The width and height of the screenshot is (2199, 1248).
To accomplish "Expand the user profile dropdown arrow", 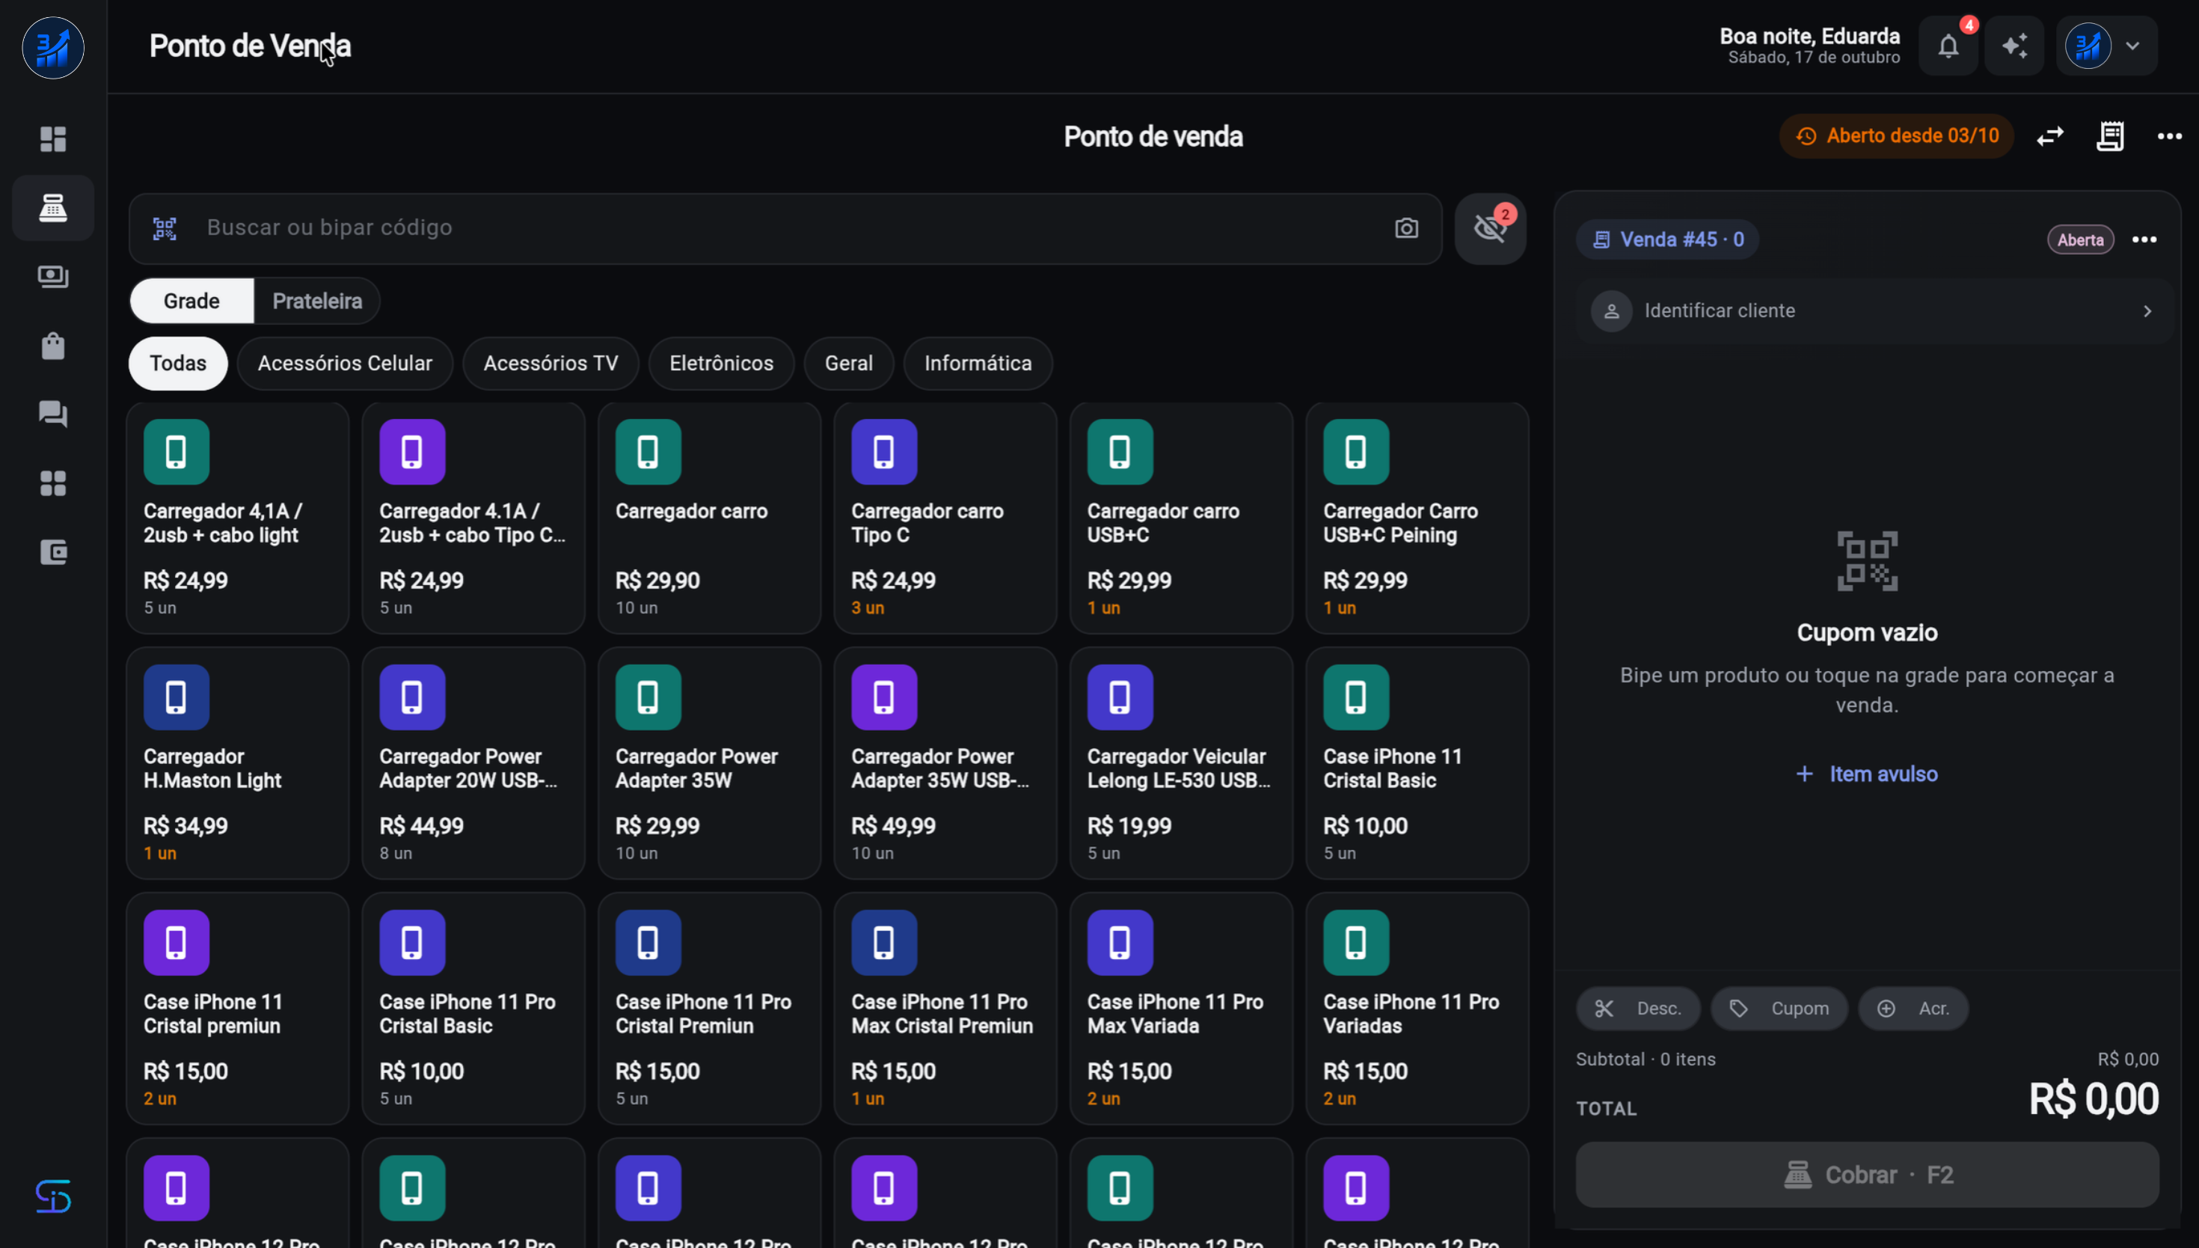I will 2132,46.
